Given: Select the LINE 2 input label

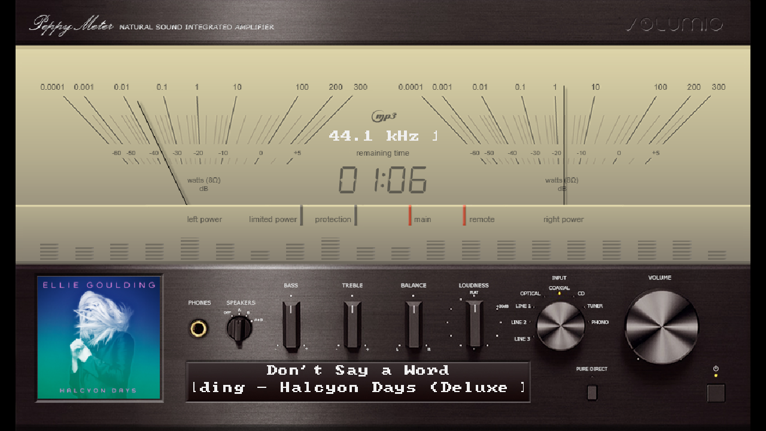Looking at the screenshot, I should pyautogui.click(x=519, y=322).
